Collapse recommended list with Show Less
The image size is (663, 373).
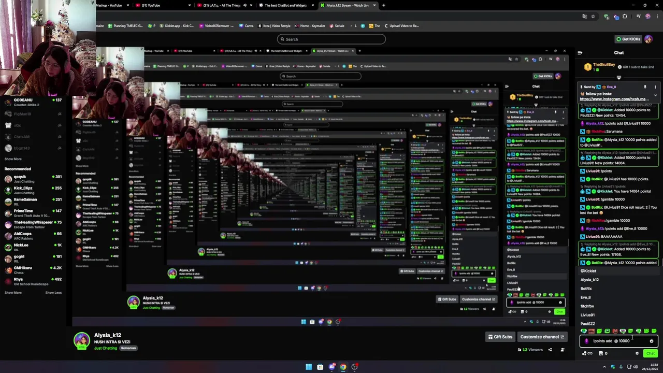pyautogui.click(x=53, y=293)
